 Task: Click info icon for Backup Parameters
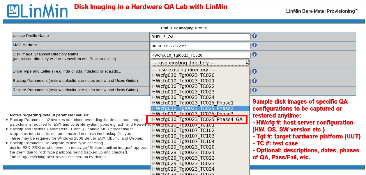(254, 81)
